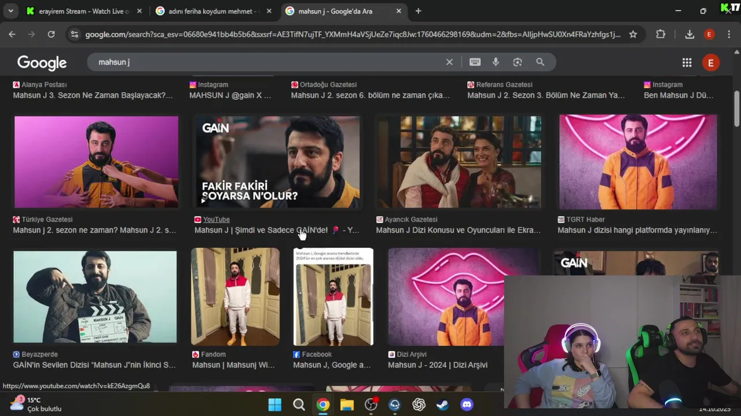Screen dimensions: 741x416
Task: Open the Chrome profile E avatar
Action: click(709, 34)
